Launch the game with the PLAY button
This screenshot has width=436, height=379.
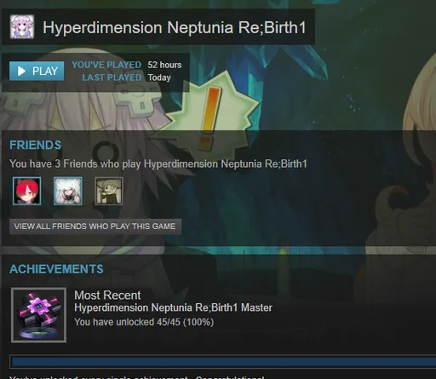tap(37, 71)
